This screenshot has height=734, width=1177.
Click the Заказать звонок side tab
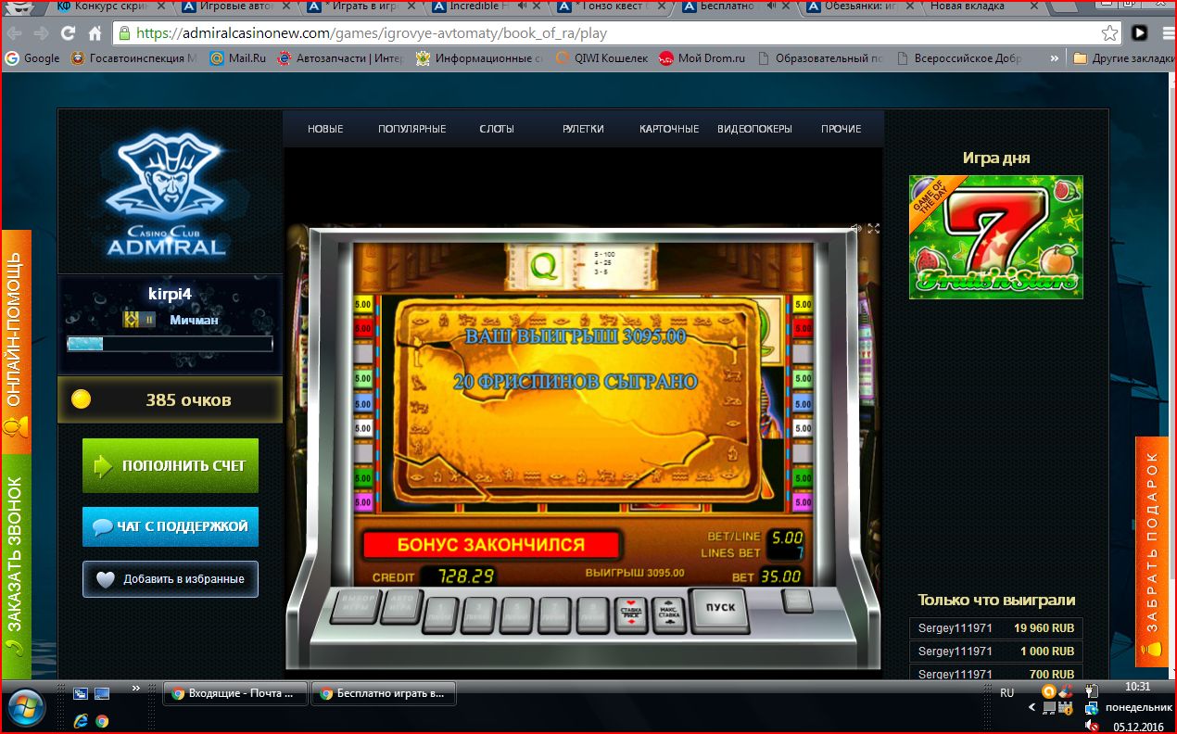pyautogui.click(x=16, y=566)
